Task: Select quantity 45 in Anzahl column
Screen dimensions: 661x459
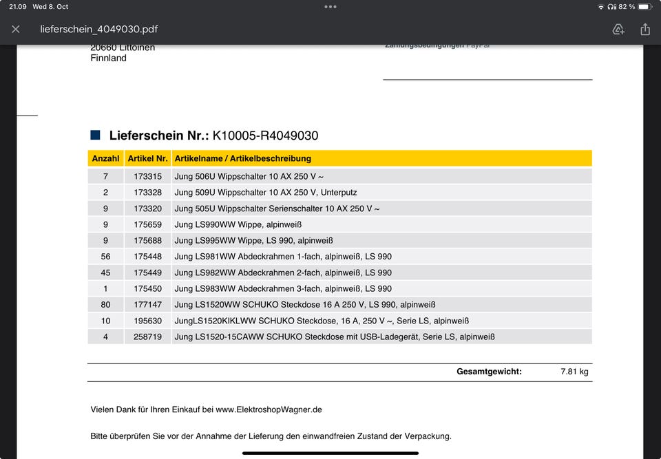Action: 105,273
